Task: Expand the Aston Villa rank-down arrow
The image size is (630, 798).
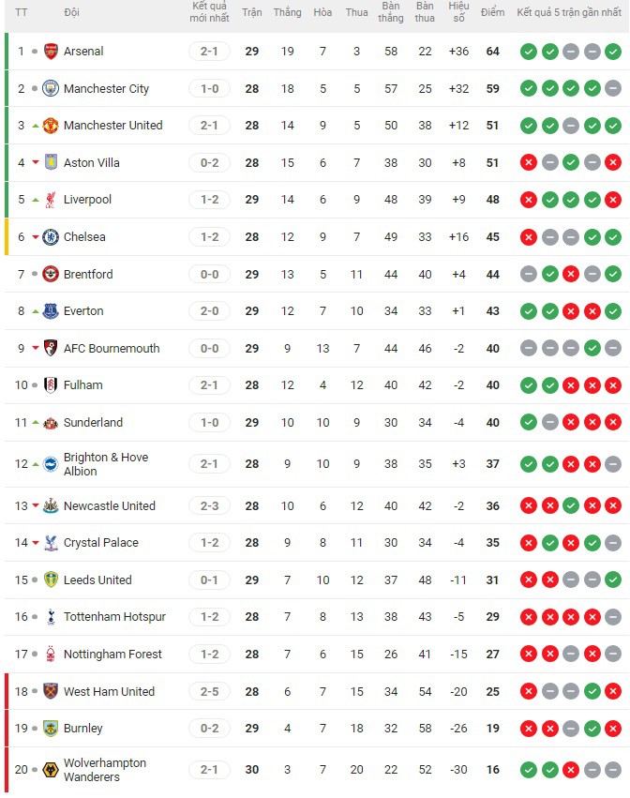Action: point(36,162)
